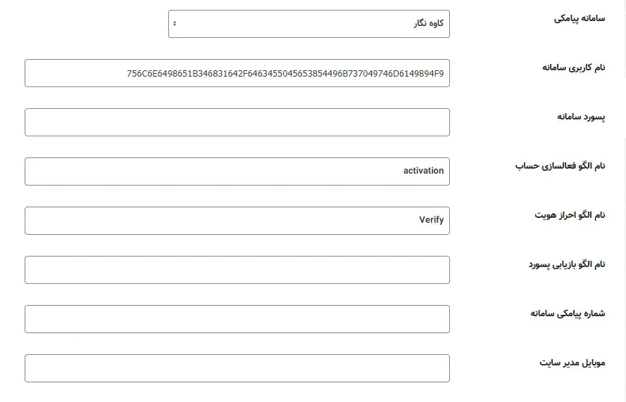Focus the شماره پیامکی سامانه text field

coord(237,319)
